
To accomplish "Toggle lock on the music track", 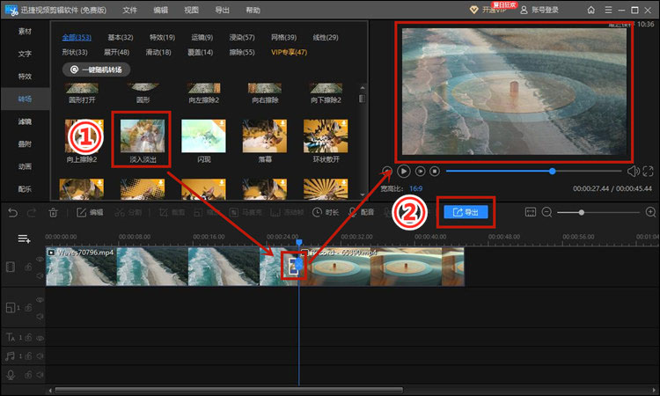I will coord(28,356).
